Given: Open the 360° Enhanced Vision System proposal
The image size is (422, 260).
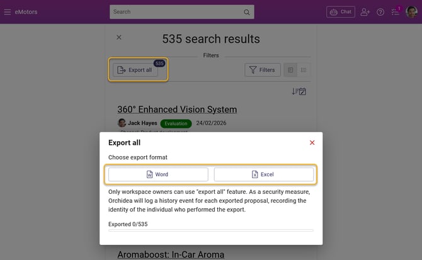Looking at the screenshot, I should [x=177, y=110].
